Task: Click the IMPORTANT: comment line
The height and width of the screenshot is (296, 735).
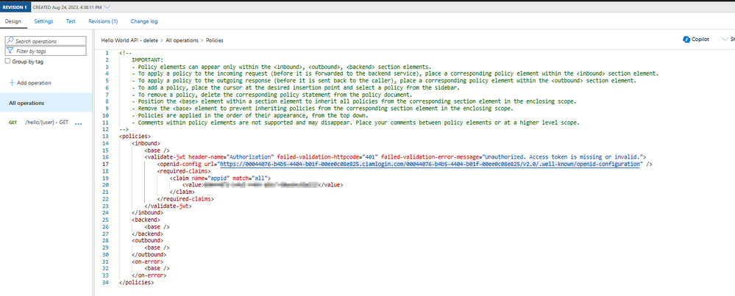Action: (x=148, y=59)
